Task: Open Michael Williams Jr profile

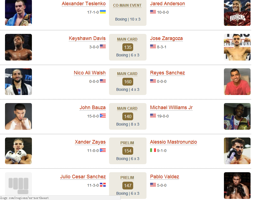Action: pyautogui.click(x=171, y=107)
